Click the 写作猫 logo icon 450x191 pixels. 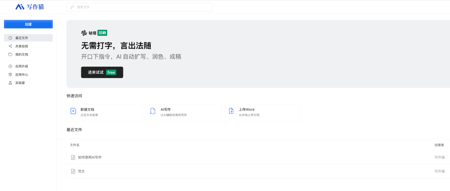pos(20,7)
